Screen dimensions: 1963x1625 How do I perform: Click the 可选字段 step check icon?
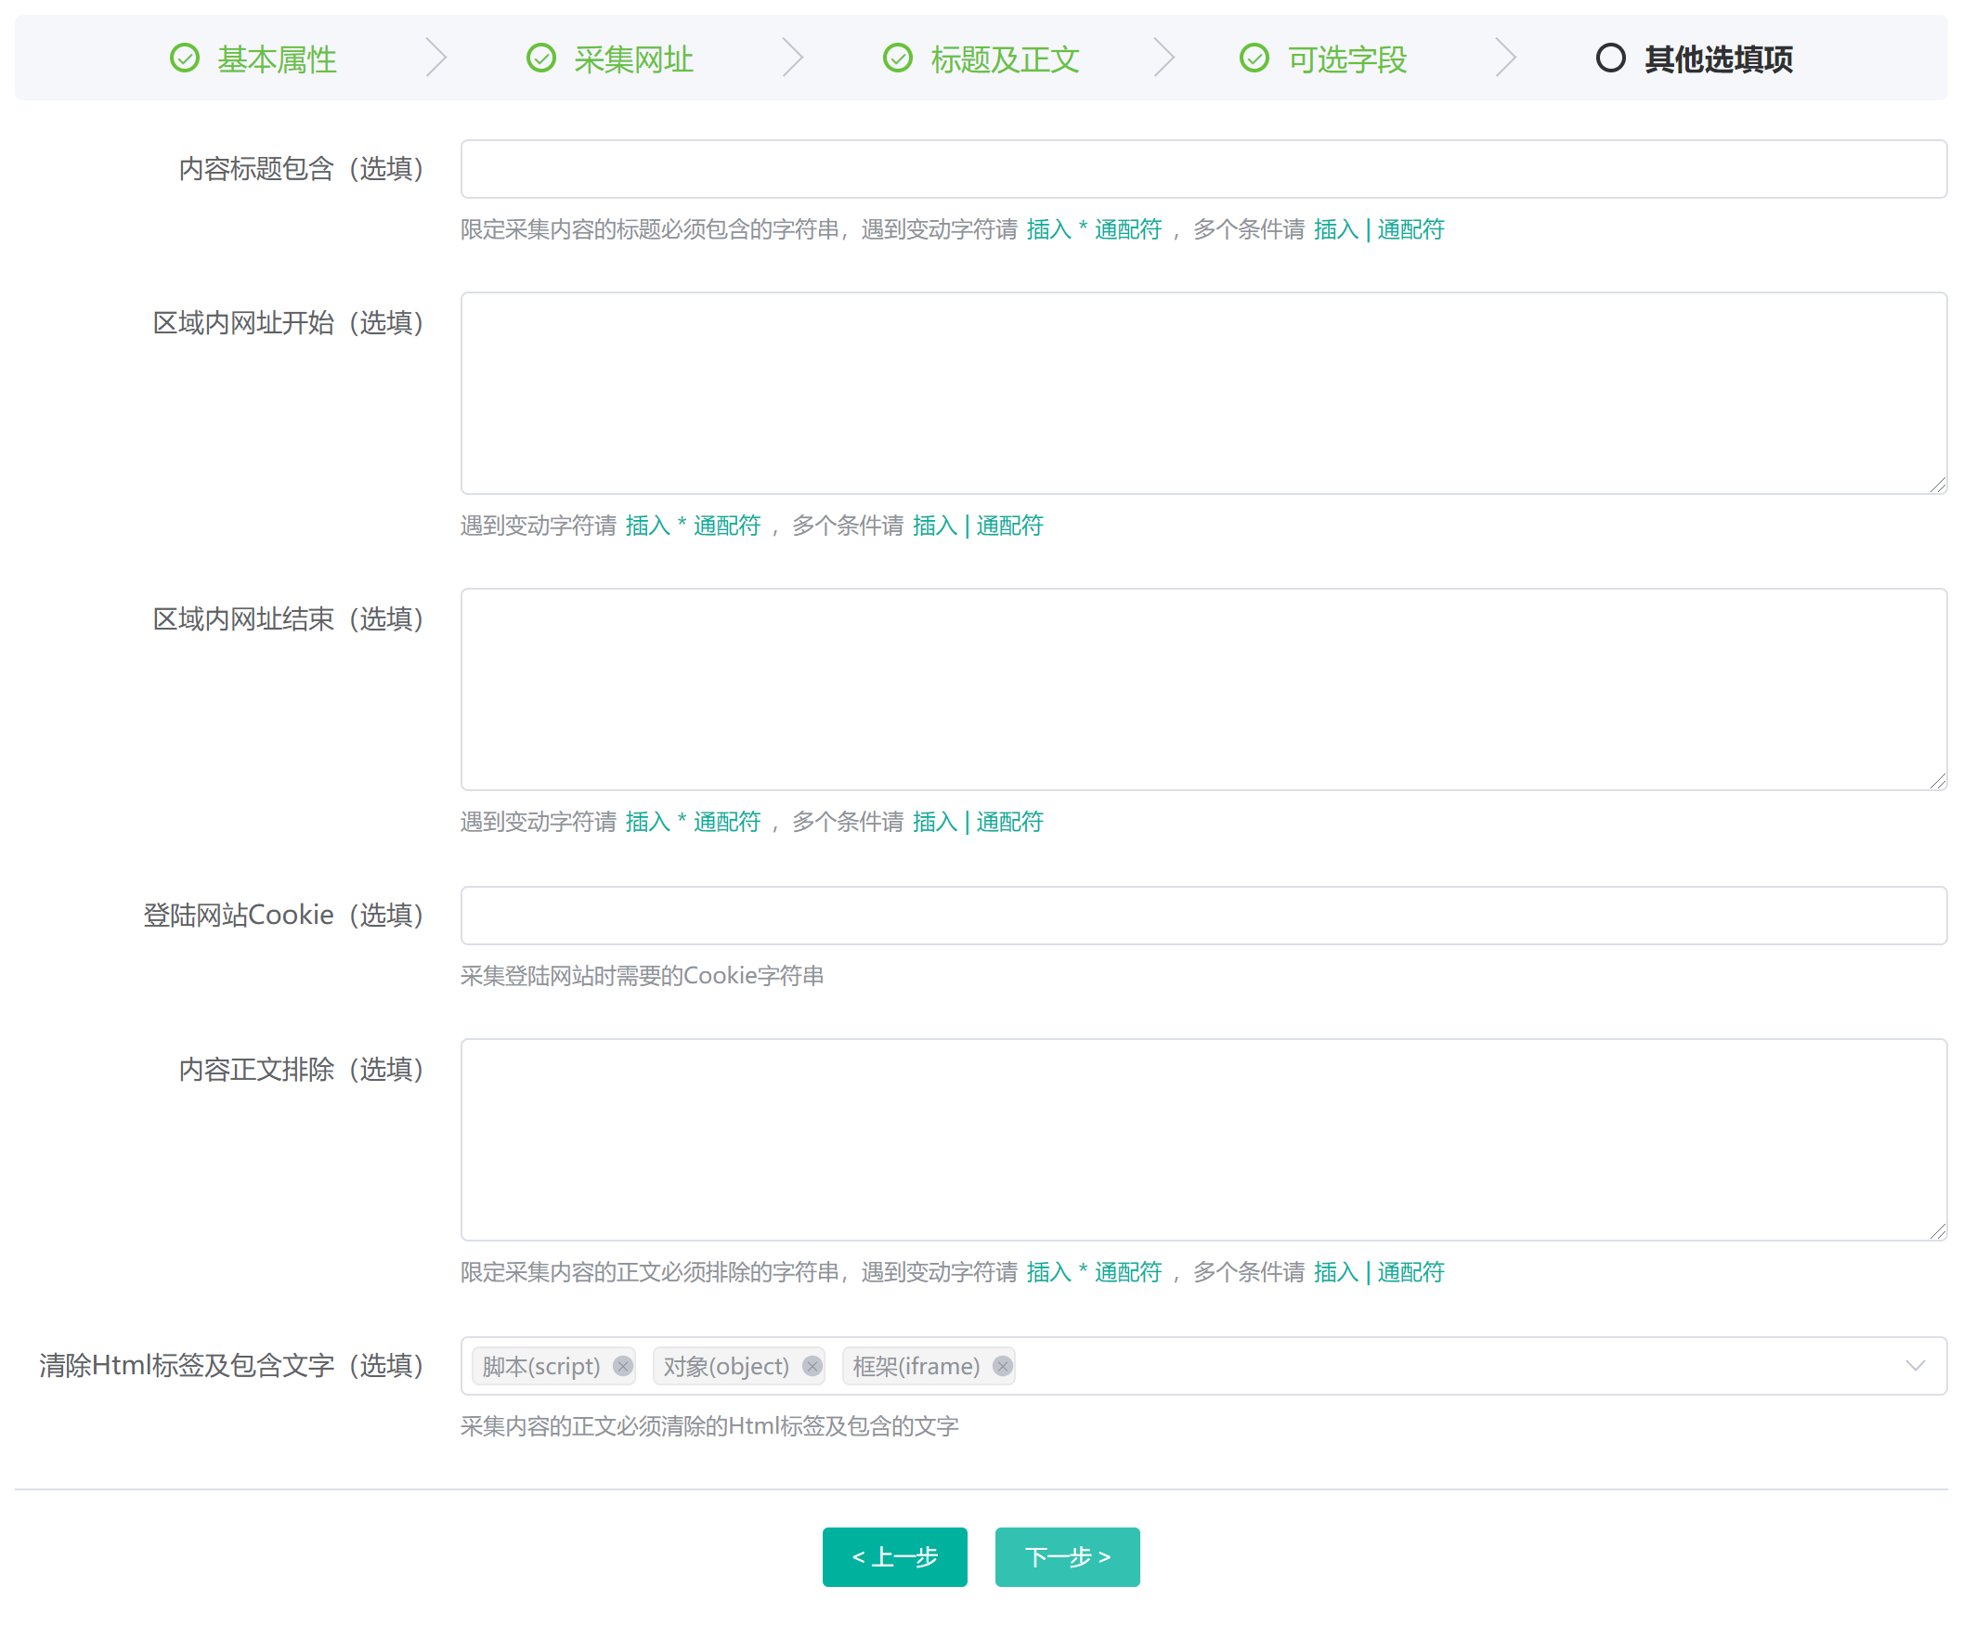click(x=1254, y=58)
